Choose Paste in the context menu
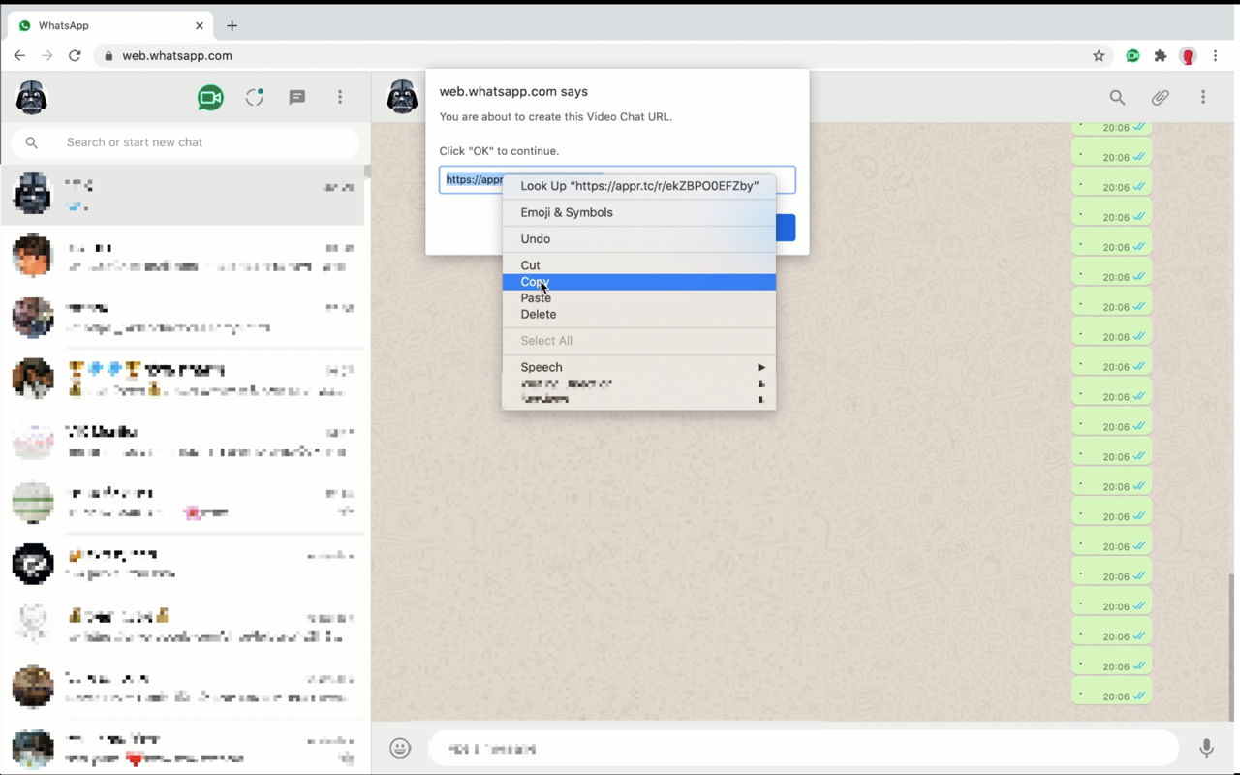This screenshot has height=775, width=1240. (x=639, y=298)
